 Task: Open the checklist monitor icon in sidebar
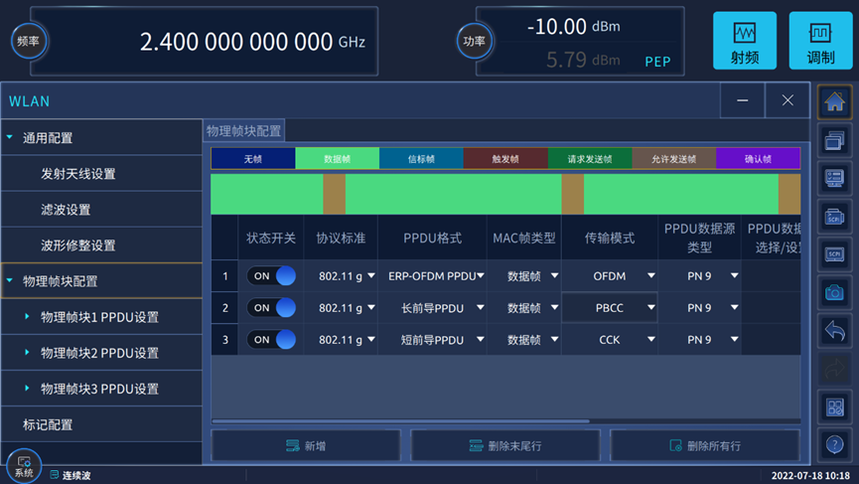pos(834,179)
